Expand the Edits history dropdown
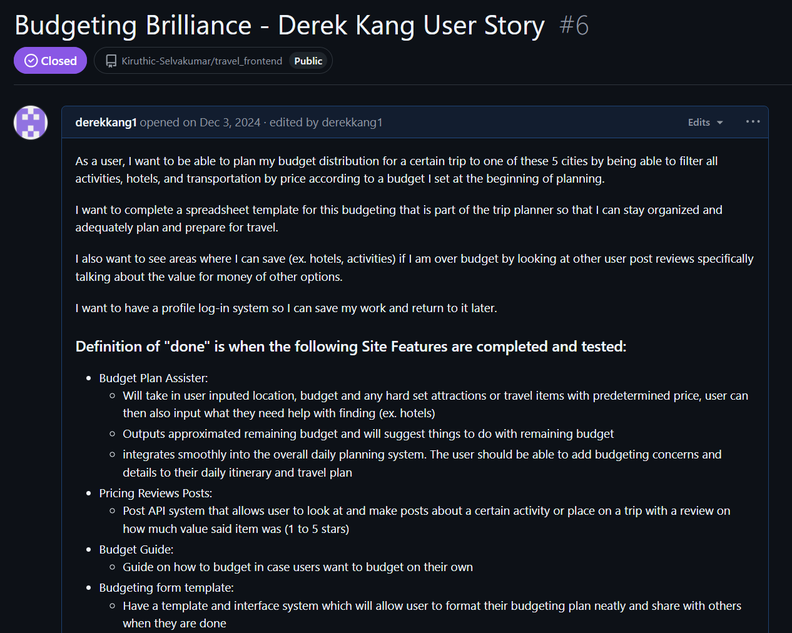 pos(705,123)
